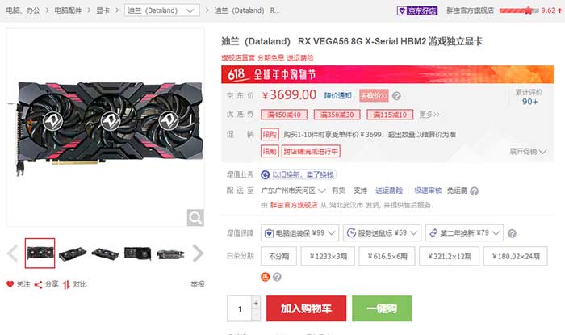The height and width of the screenshot is (335, 565).
Task: Show next thumbnails with right arrow
Action: pyautogui.click(x=199, y=253)
